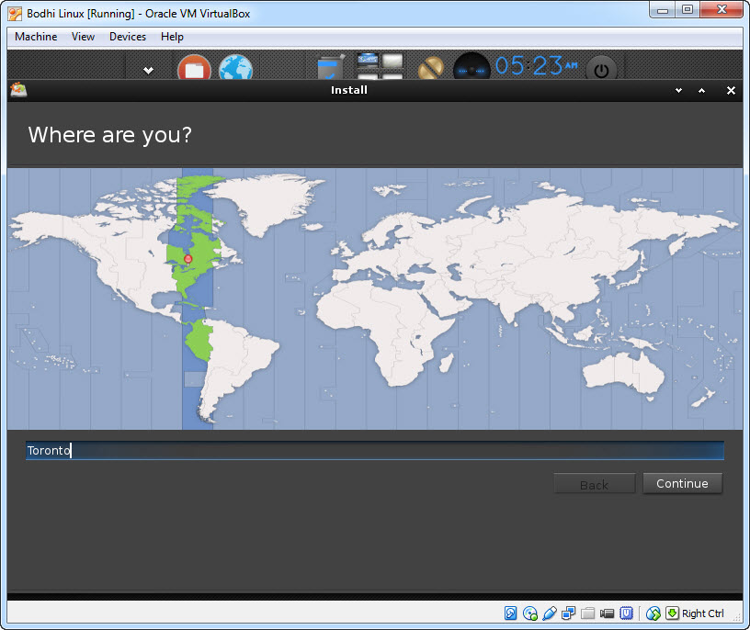Open the task list clipboard icon
Screen dimensions: 750x630
[331, 67]
